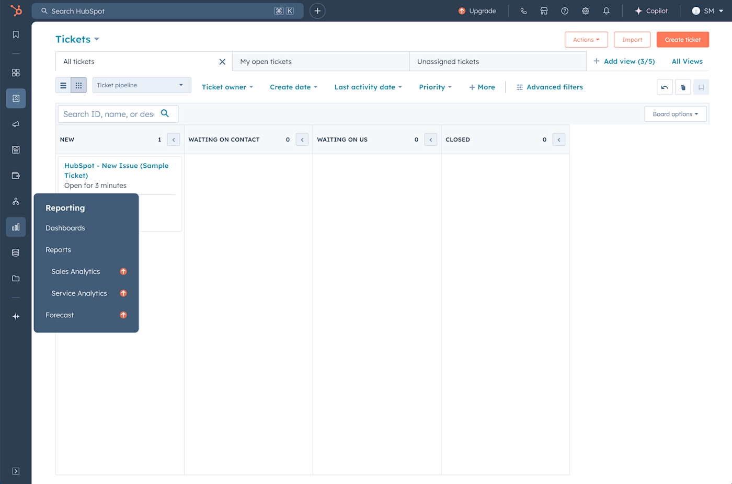Click the More filters button
732x484 pixels.
coord(482,87)
